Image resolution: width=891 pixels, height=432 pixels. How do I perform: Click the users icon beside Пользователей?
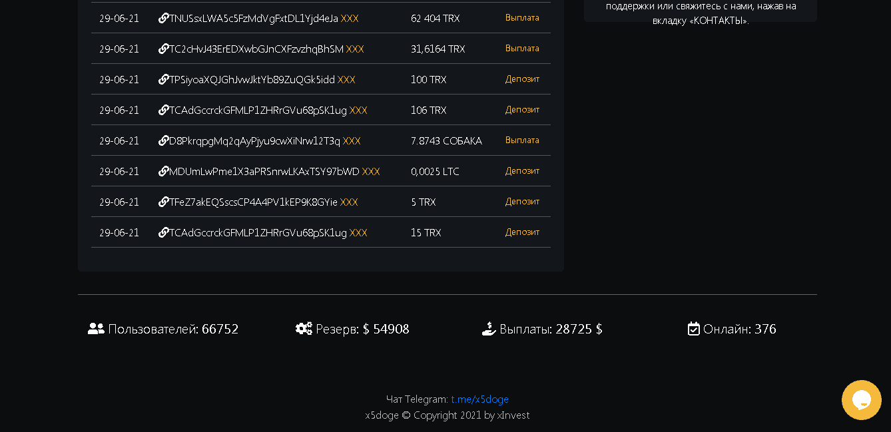[96, 329]
